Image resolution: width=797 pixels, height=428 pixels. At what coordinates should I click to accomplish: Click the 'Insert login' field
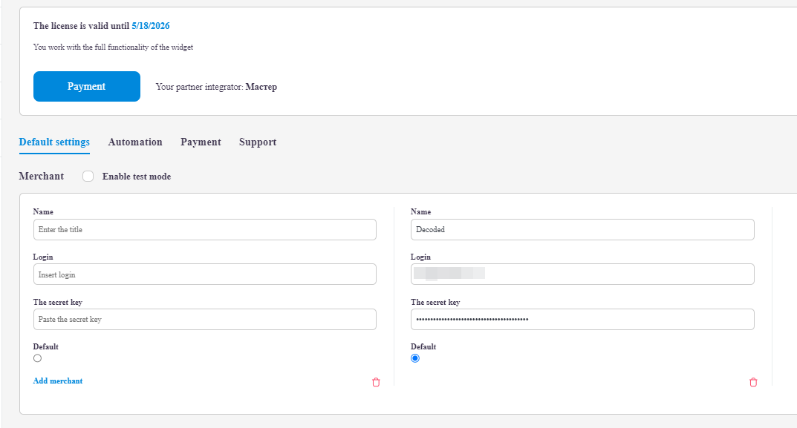204,275
